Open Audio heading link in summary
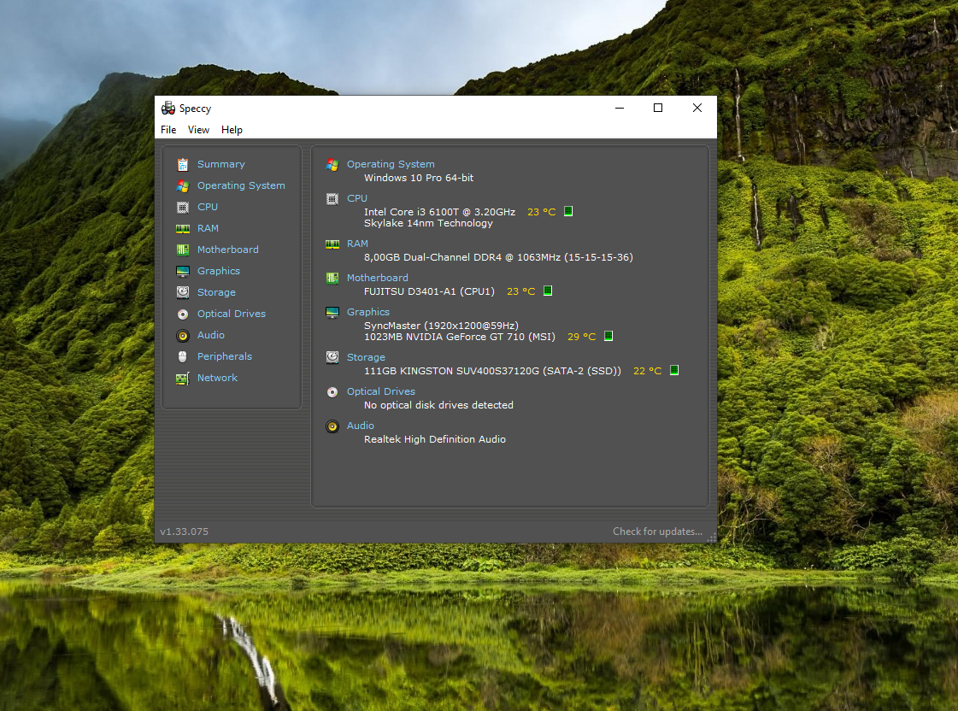This screenshot has height=711, width=958. click(361, 426)
